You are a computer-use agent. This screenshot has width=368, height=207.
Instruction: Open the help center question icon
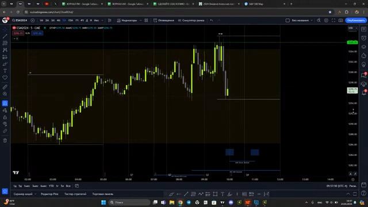[x=363, y=193]
